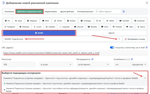Select the YouTube button
Viewport: 150px width, 94px height.
[x=124, y=21]
